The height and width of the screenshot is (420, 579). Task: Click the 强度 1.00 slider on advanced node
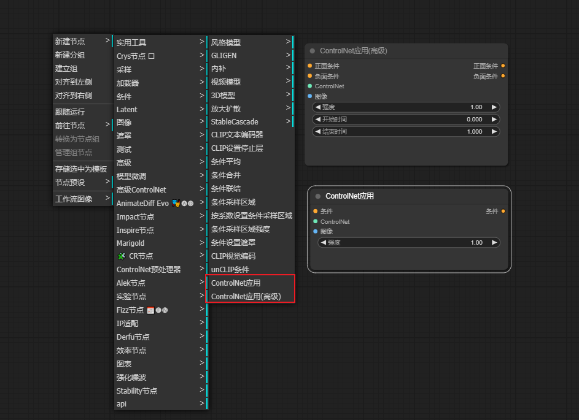click(406, 107)
